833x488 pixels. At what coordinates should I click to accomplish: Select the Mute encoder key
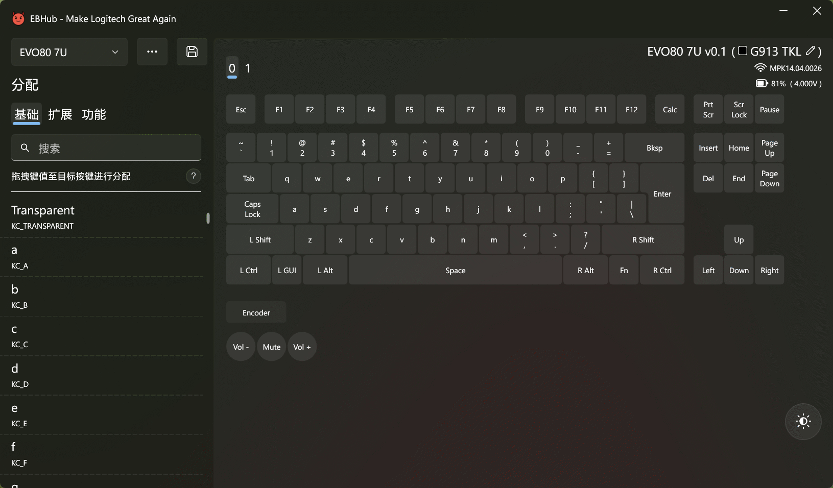point(272,347)
